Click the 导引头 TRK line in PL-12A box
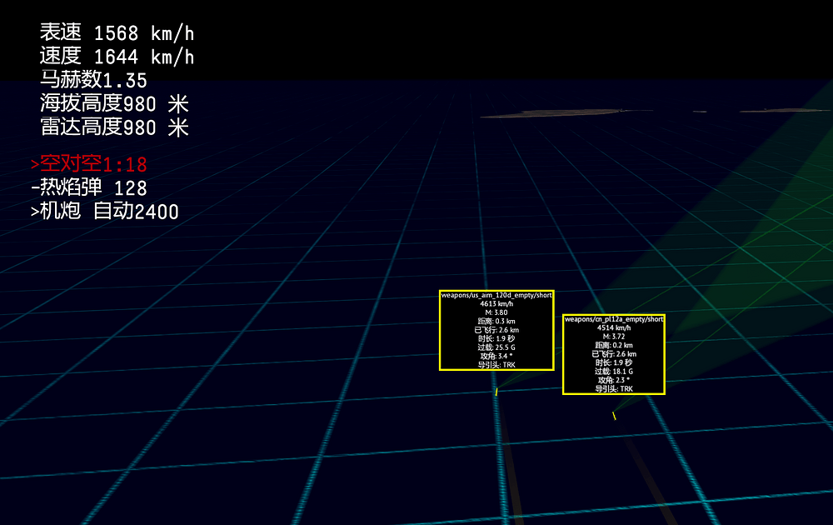Screen dimensions: 833x525 pos(614,389)
